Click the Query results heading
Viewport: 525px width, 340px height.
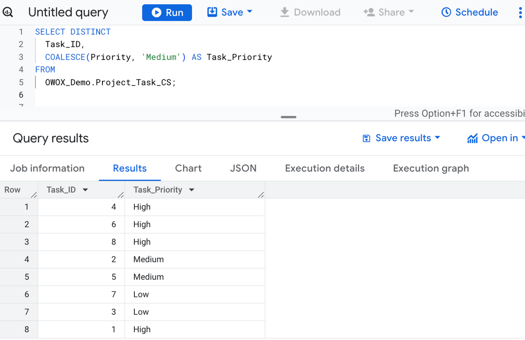coord(51,138)
